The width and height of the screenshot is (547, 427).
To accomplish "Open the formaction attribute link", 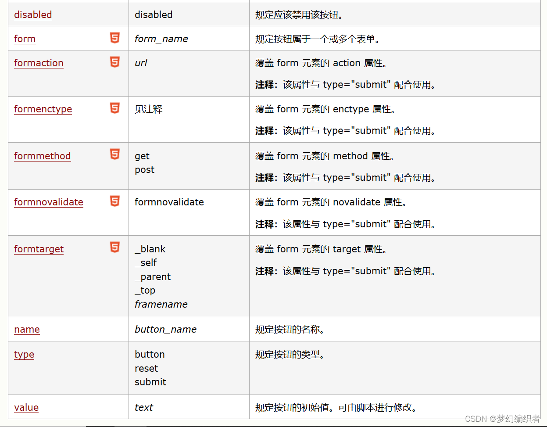I will (x=39, y=63).
